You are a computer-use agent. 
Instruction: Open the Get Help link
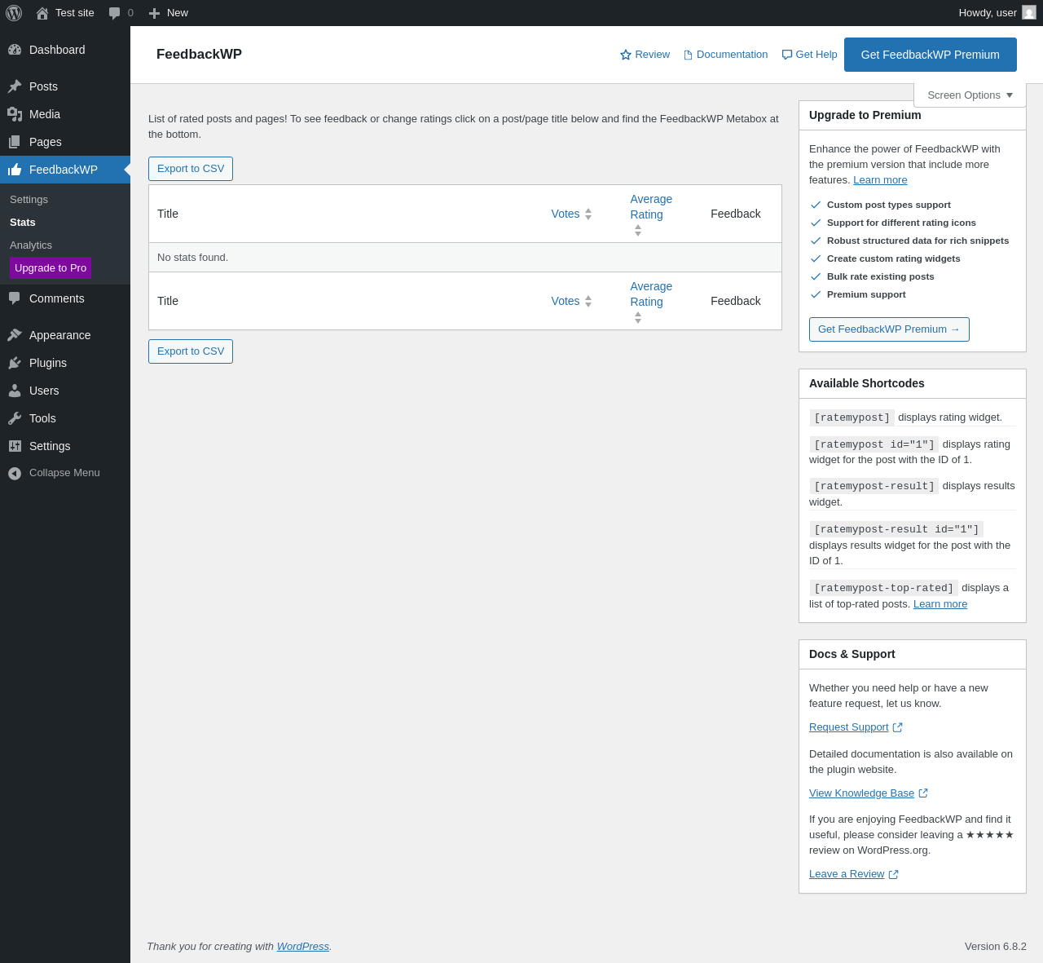pos(809,55)
